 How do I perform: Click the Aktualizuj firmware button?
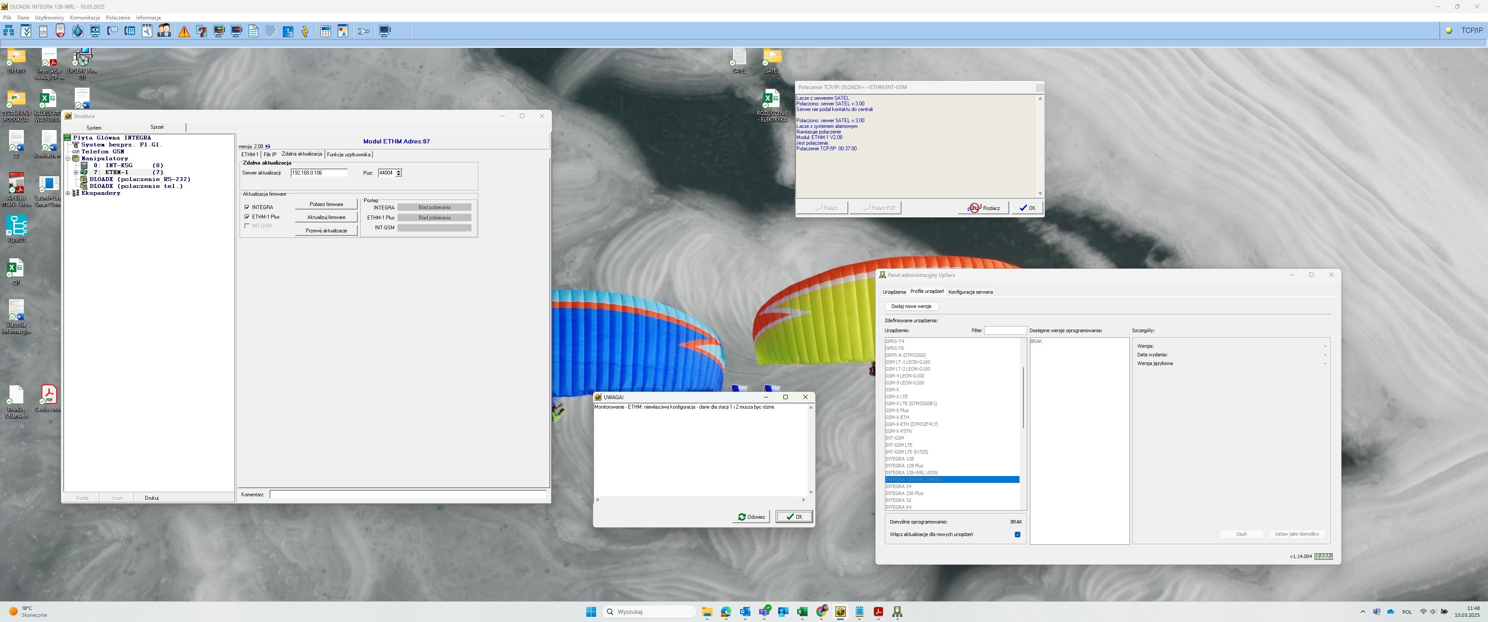pos(327,218)
